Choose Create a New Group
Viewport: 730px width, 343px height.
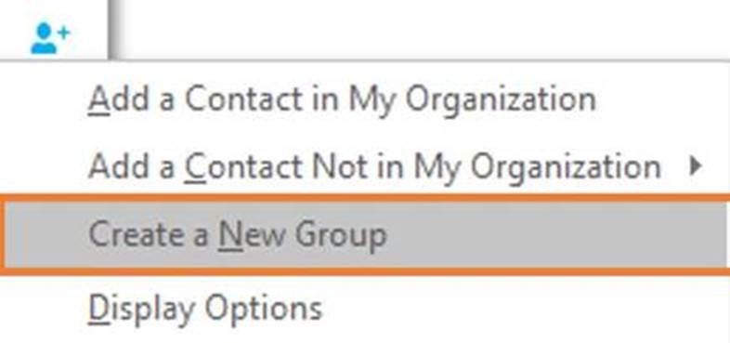(238, 234)
